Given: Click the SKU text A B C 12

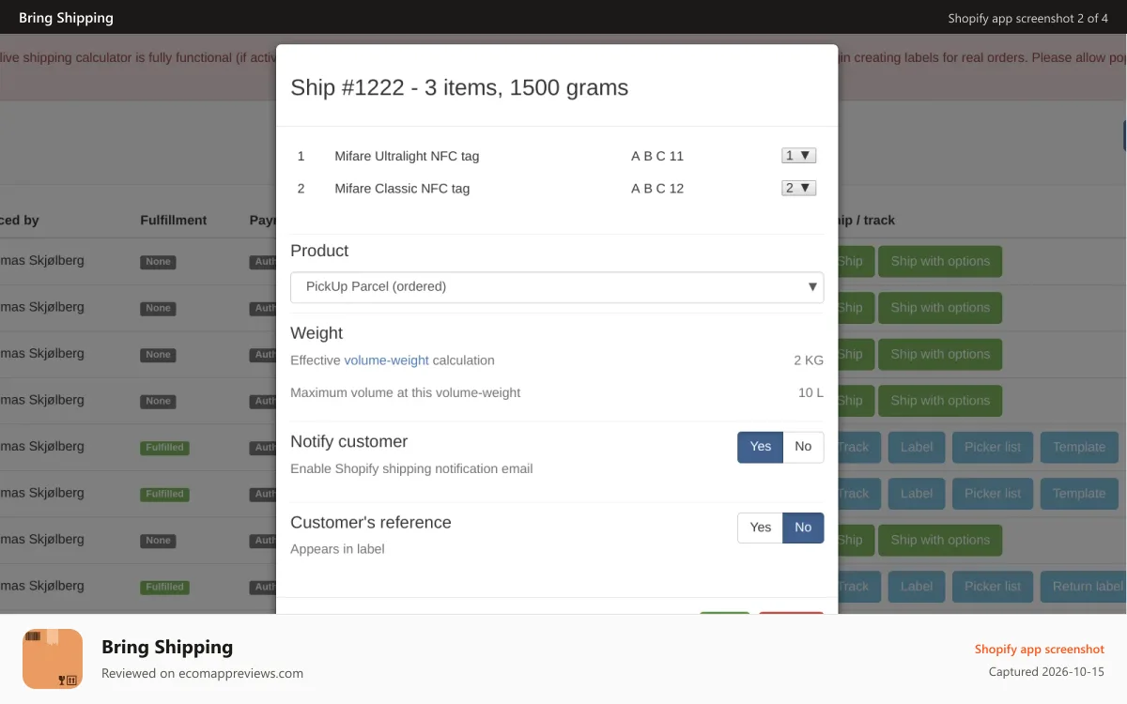Looking at the screenshot, I should [x=657, y=188].
